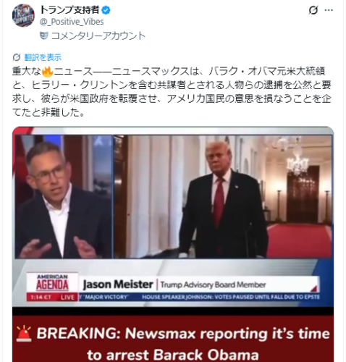The height and width of the screenshot is (362, 346).
Task: Click the red siren emoji in the video caption
Action: [x=24, y=334]
